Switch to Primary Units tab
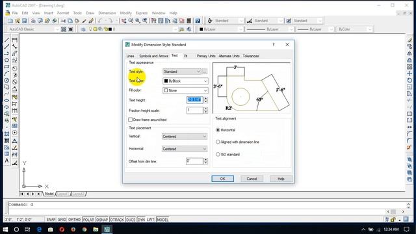The height and width of the screenshot is (234, 416). [x=206, y=56]
